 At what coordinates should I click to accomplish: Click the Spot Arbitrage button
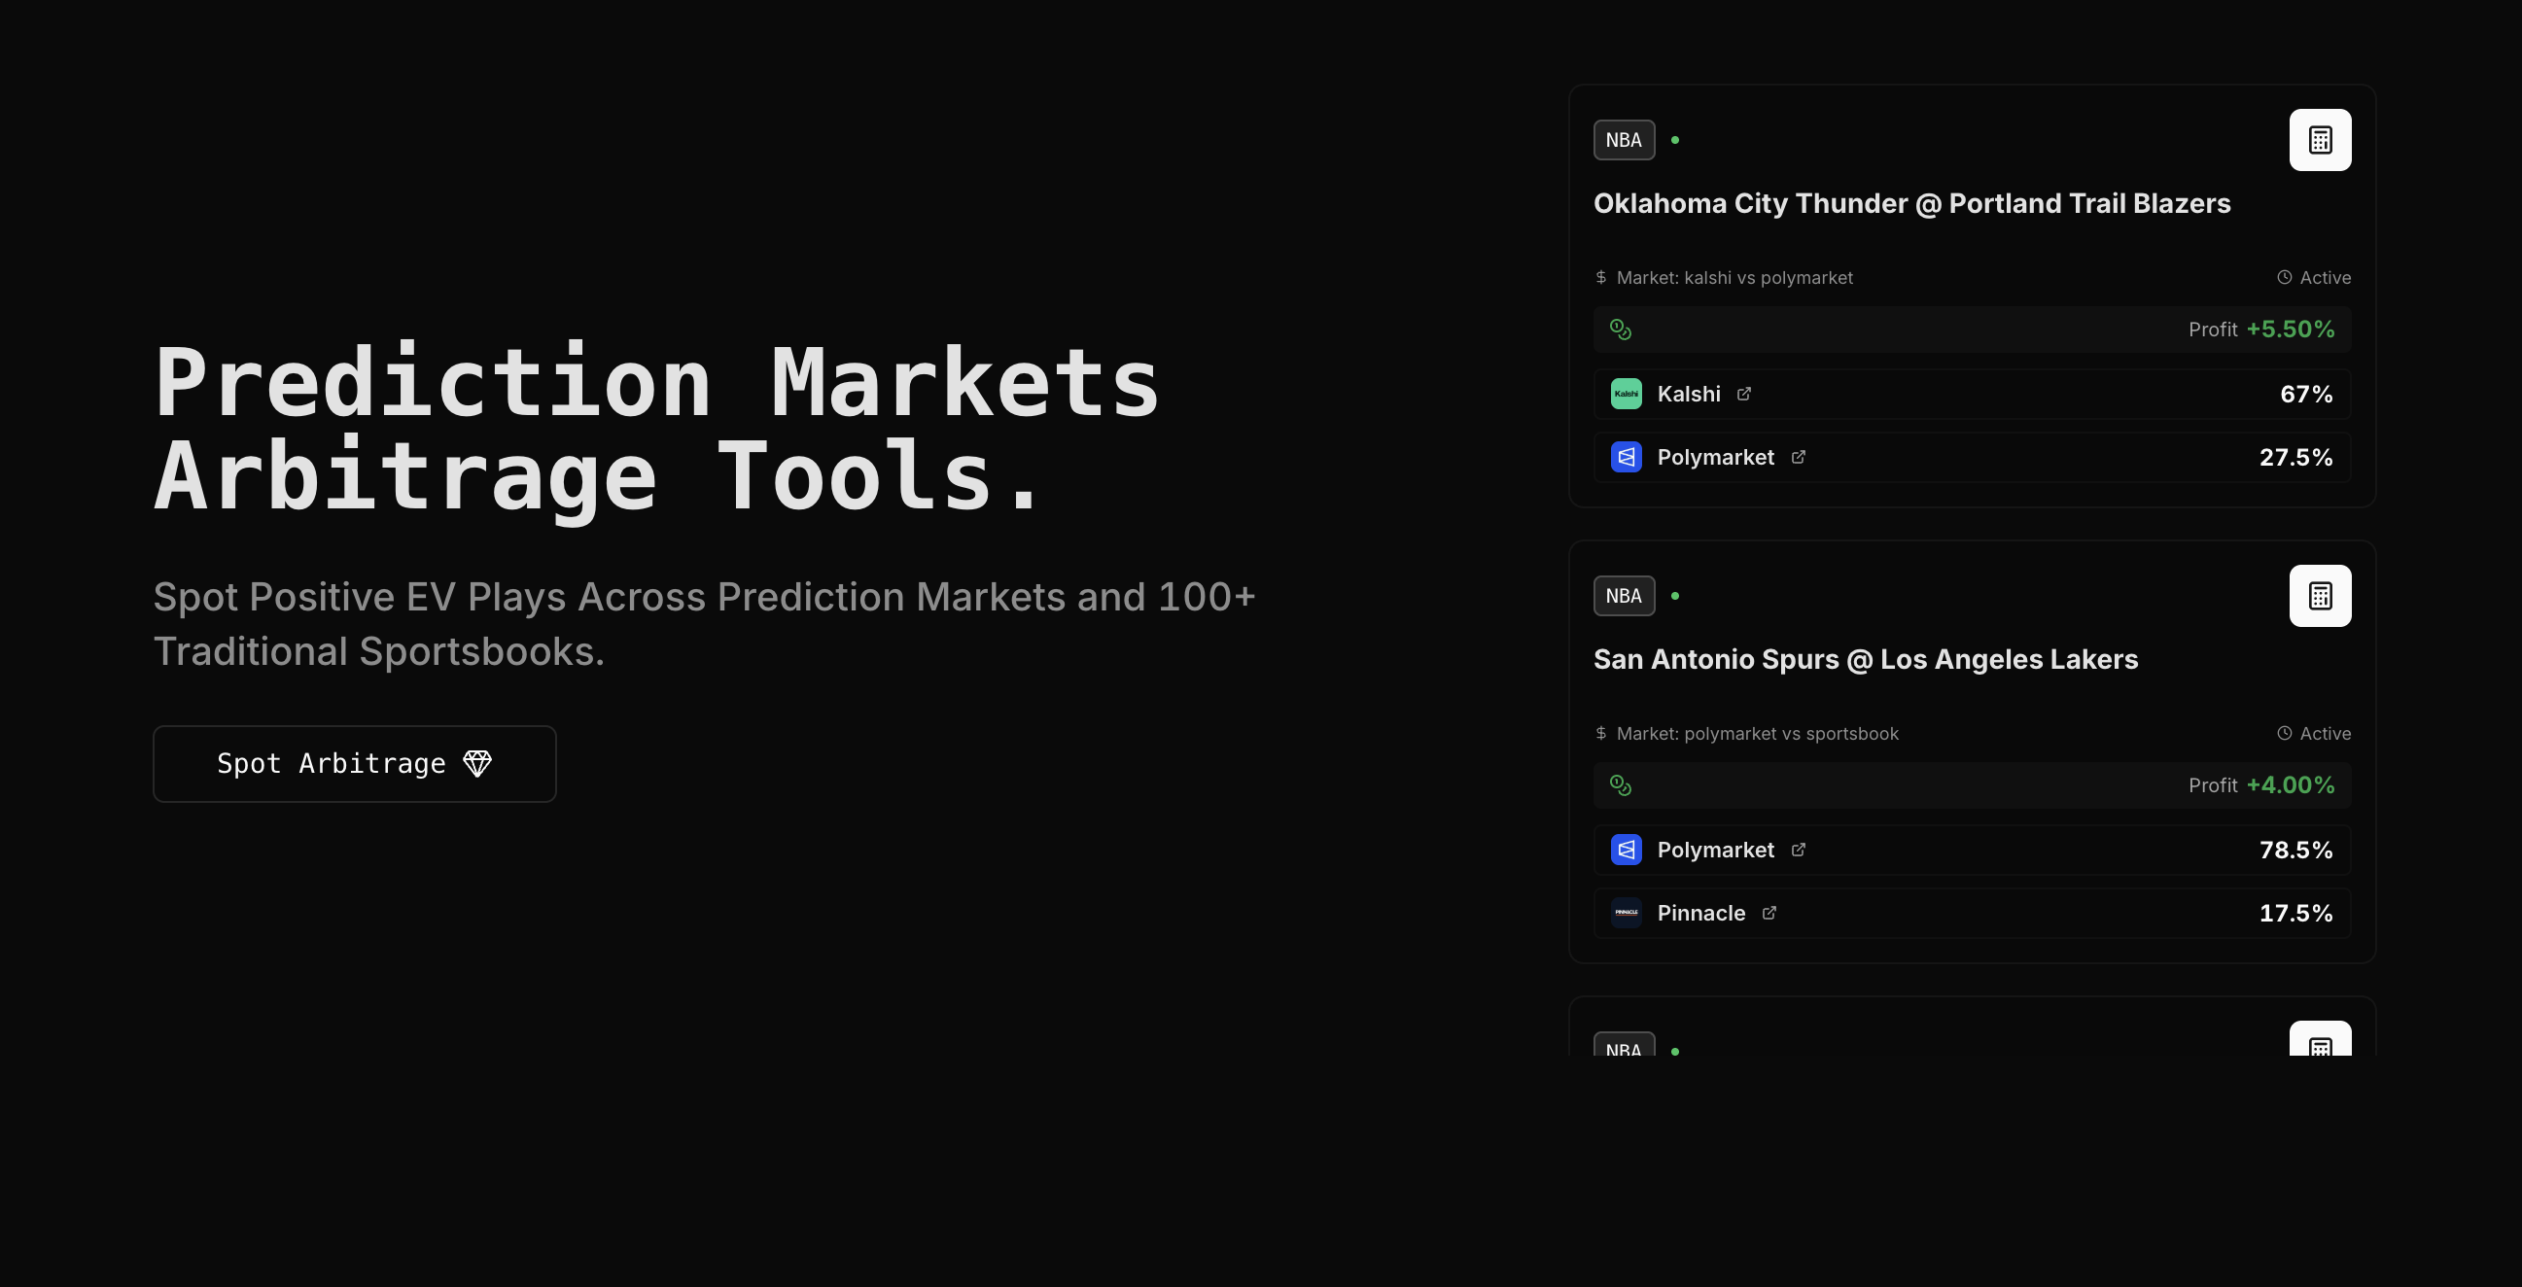point(355,763)
